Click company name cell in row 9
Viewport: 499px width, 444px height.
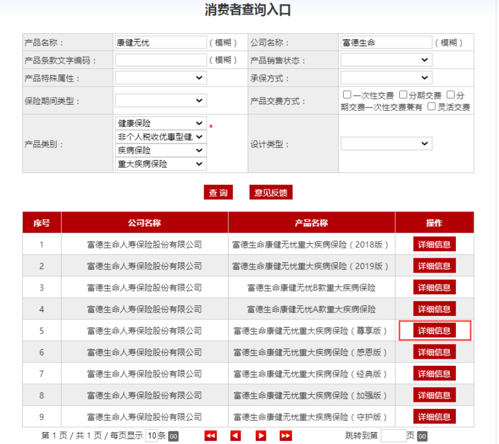tap(145, 417)
